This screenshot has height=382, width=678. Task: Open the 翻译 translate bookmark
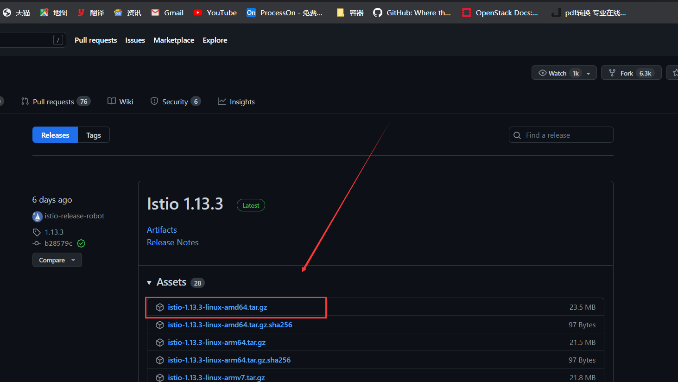(90, 13)
